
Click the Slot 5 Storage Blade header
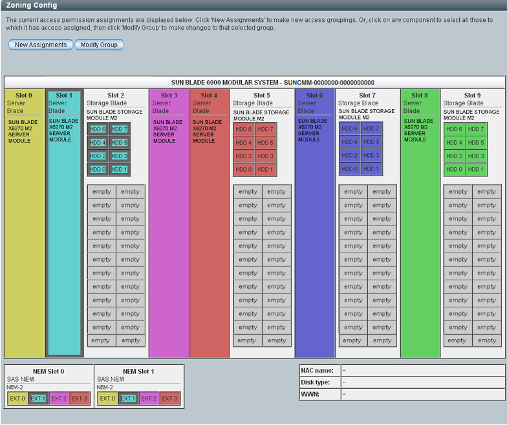click(261, 99)
